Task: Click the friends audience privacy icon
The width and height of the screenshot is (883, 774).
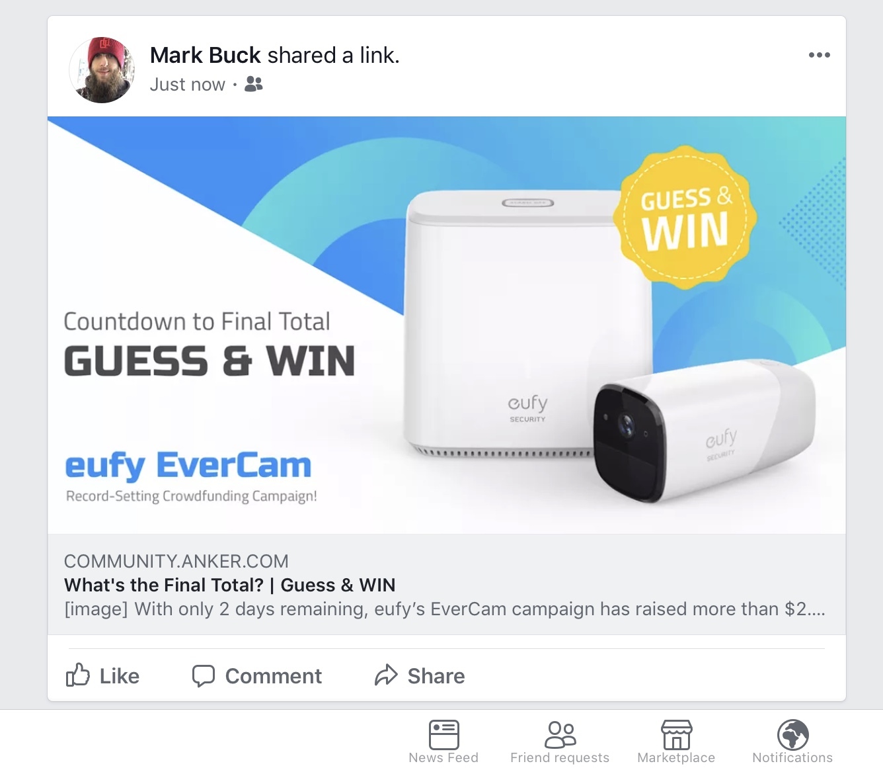Action: click(254, 84)
